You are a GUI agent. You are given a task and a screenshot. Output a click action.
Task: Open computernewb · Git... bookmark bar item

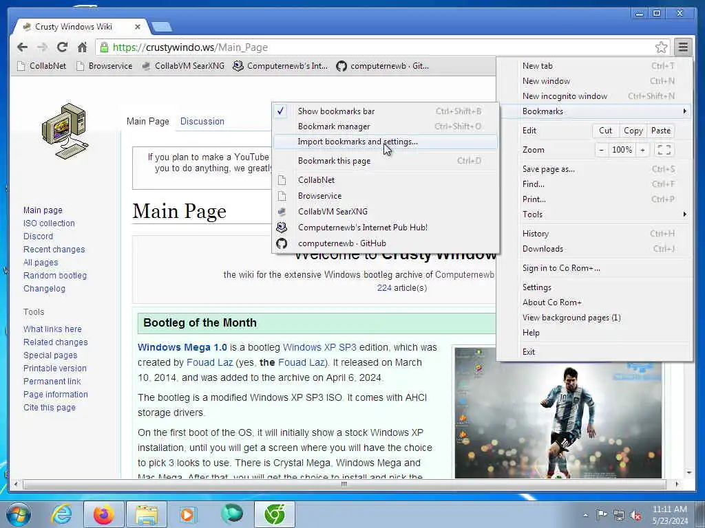(x=383, y=66)
